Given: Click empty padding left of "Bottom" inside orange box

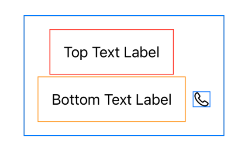Looking at the screenshot, I should click(45, 99).
